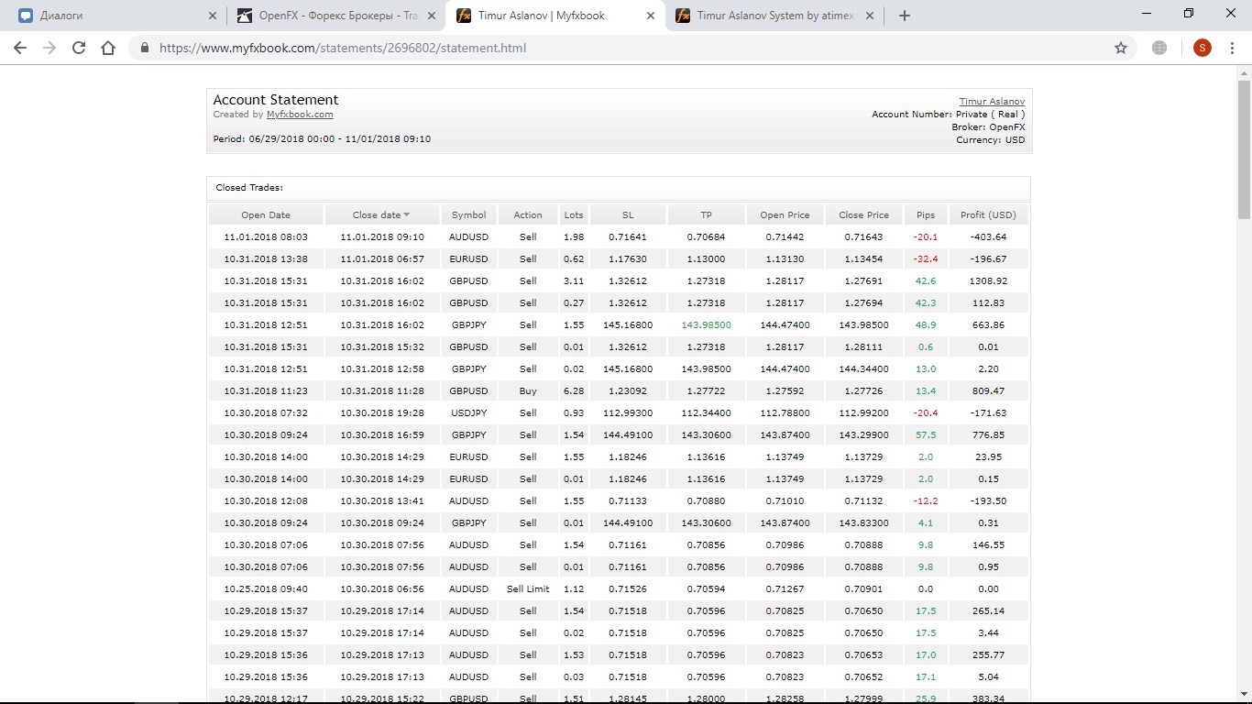Click the globe extension icon

(1159, 48)
